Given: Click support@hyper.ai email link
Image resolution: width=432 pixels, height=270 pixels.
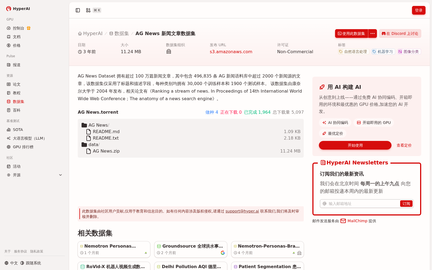Looking at the screenshot, I should [242, 211].
